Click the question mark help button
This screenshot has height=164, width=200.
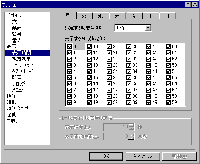coord(188,5)
